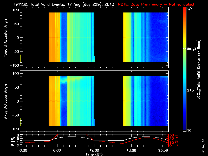The image size is (208, 156).
Task: Click the 18:00 time axis label
Action: [131, 151]
